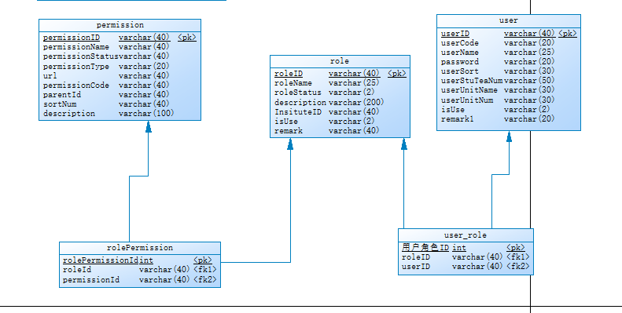The image size is (622, 313).
Task: Click permissionId in the rolePermission table
Action: [91, 280]
